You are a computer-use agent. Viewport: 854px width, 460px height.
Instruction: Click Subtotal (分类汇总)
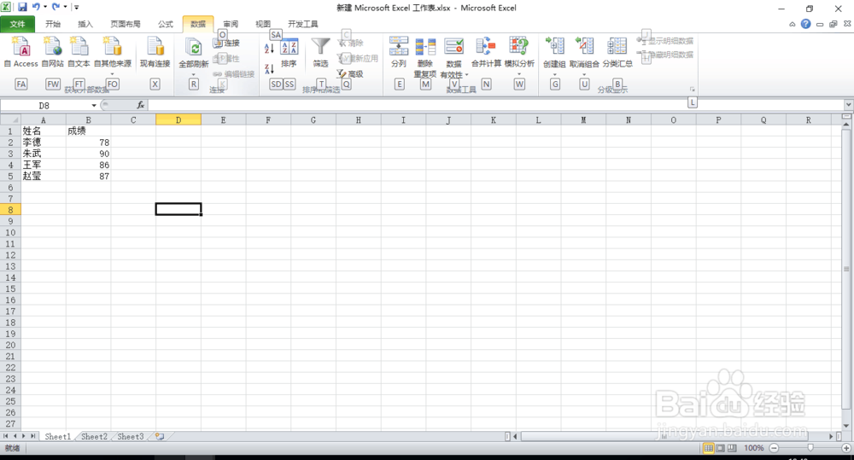tap(617, 52)
